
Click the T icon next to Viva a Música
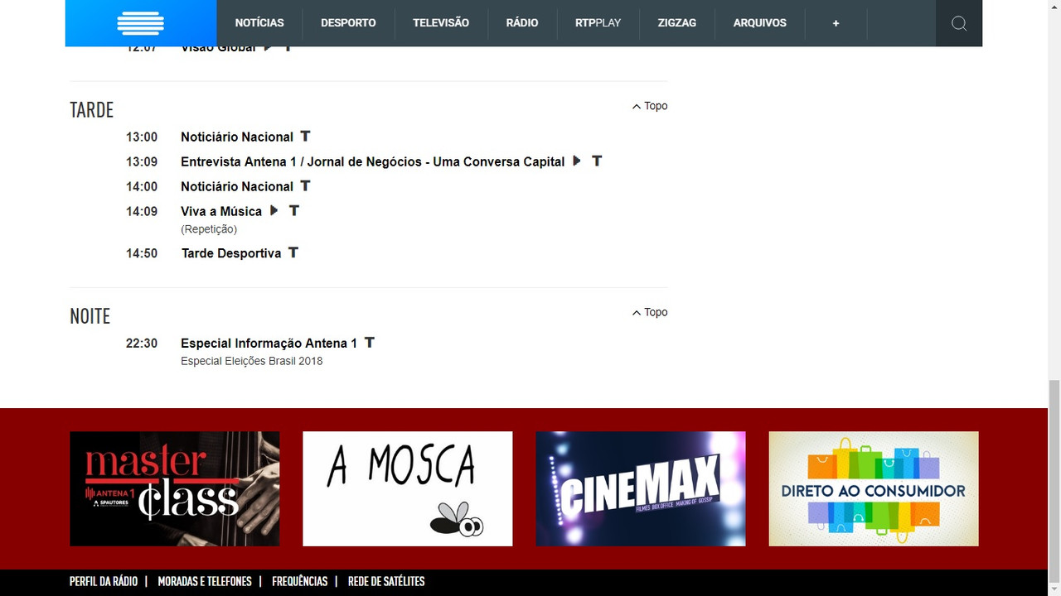point(293,210)
